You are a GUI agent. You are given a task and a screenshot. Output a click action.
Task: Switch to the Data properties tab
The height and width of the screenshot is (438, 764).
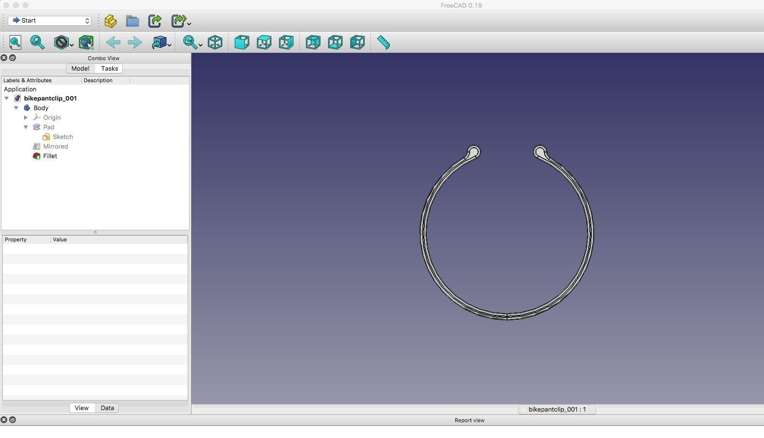107,408
